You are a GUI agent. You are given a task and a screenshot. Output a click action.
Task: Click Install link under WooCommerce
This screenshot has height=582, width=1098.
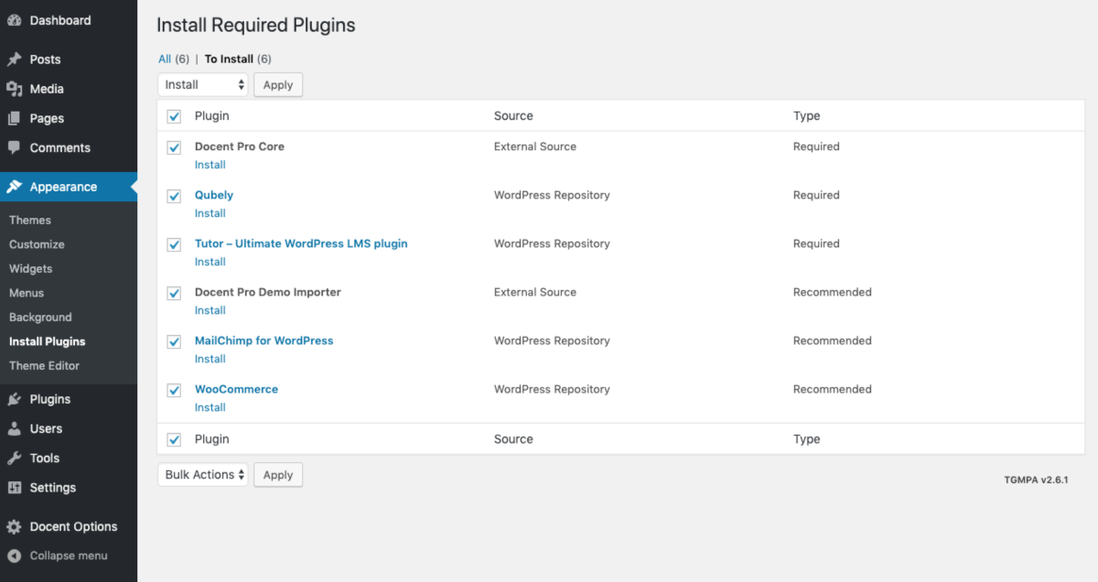[x=210, y=407]
